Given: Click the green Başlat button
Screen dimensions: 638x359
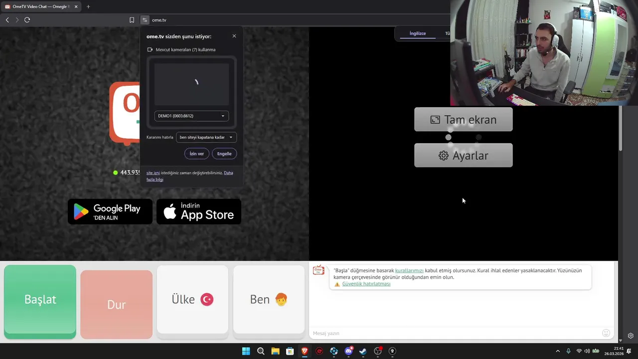Looking at the screenshot, I should 40,302.
